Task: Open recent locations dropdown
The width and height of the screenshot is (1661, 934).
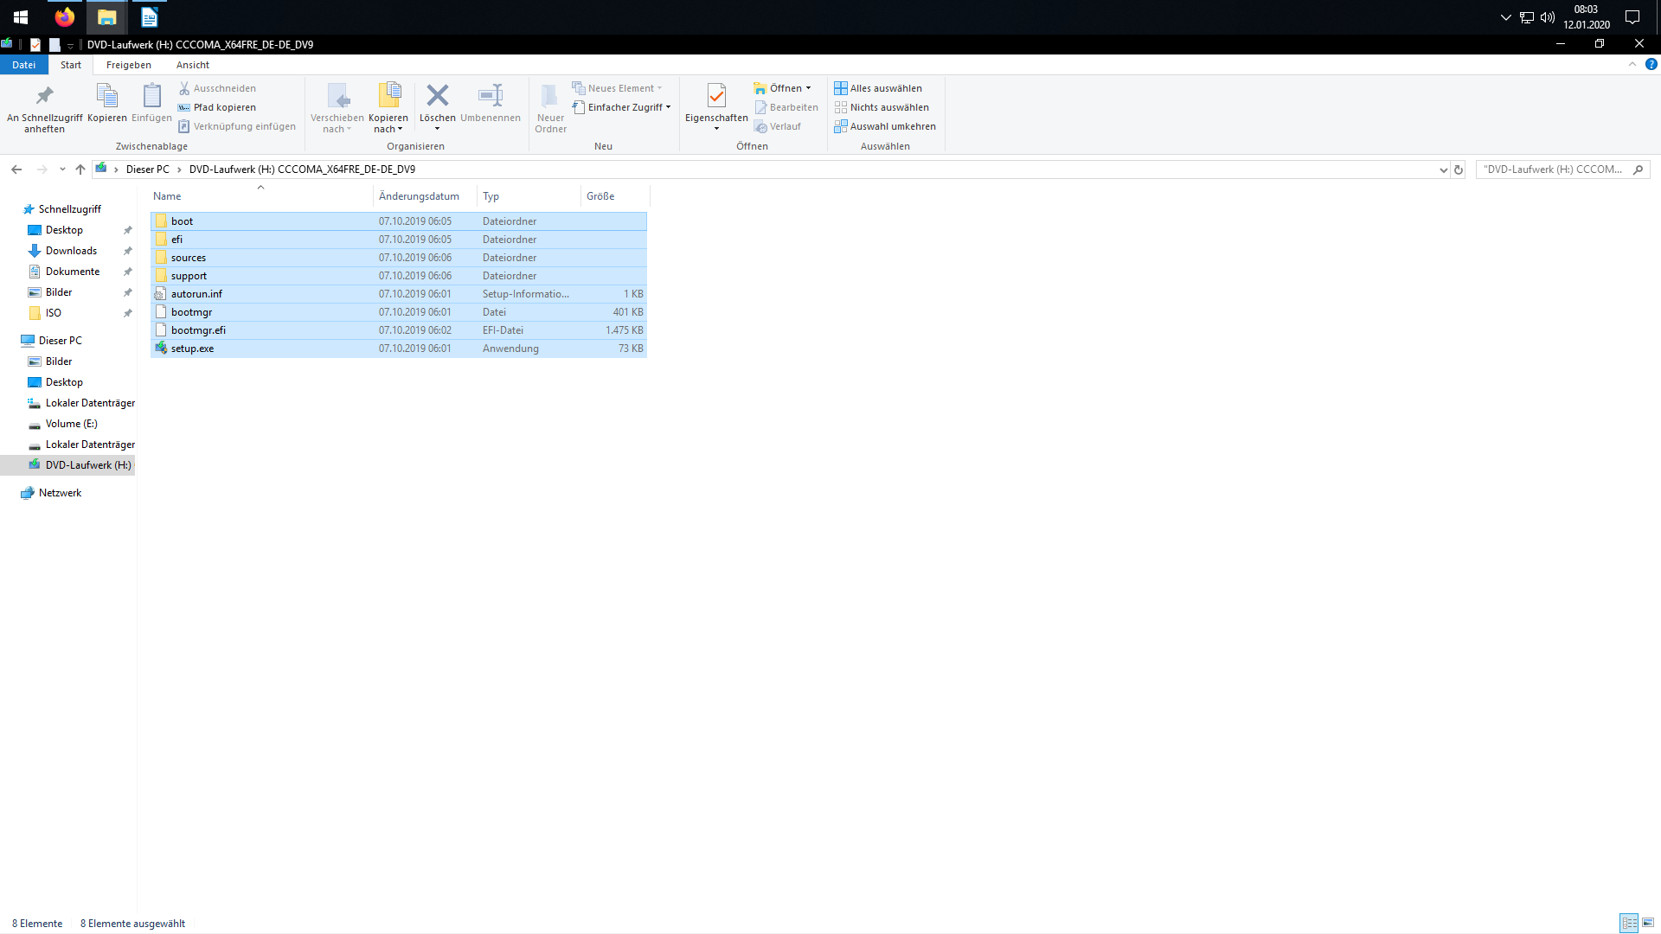Action: (62, 170)
